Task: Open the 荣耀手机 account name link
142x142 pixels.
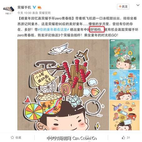Action: click(24, 7)
